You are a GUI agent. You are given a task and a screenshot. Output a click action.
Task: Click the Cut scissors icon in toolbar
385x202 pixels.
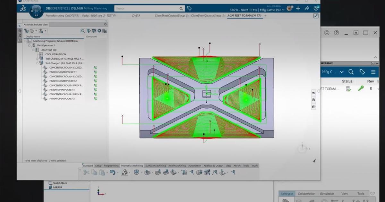(x=86, y=173)
